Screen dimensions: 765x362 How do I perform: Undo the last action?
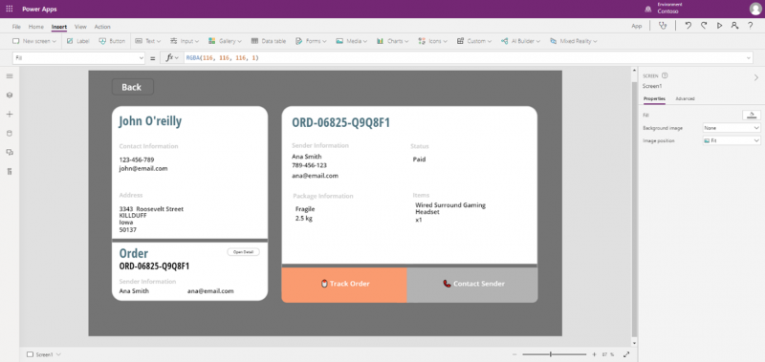(688, 27)
